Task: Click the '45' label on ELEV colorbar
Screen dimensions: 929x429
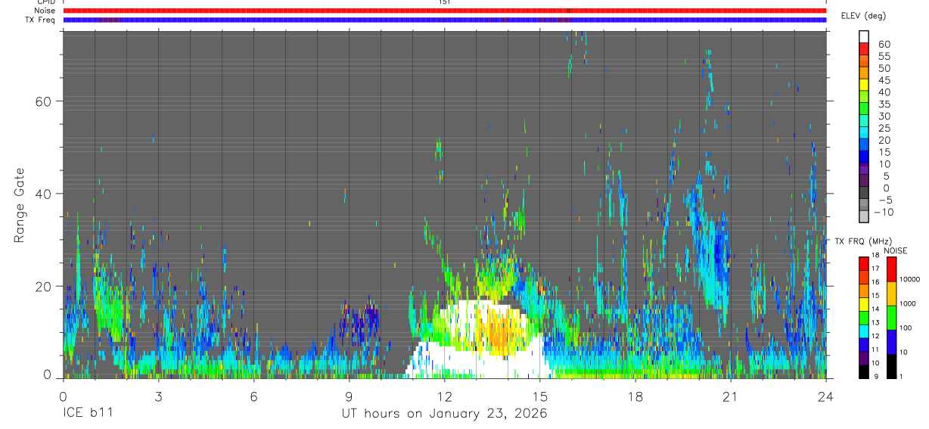Action: point(883,80)
